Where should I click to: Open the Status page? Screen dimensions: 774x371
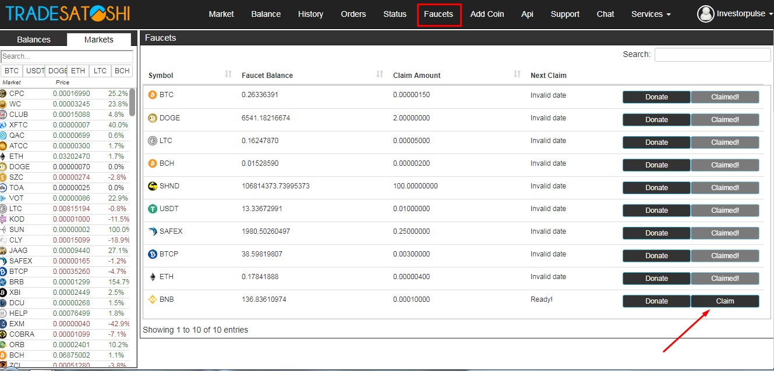pyautogui.click(x=395, y=14)
